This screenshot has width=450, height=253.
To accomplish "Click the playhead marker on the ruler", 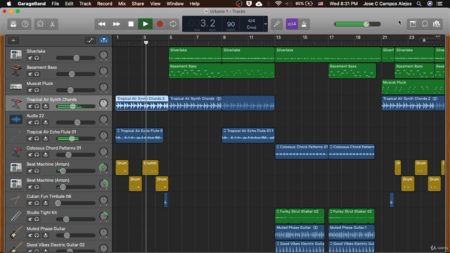I will (146, 43).
